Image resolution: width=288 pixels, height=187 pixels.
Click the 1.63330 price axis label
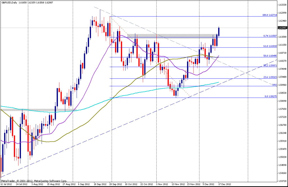pyautogui.click(x=282, y=5)
